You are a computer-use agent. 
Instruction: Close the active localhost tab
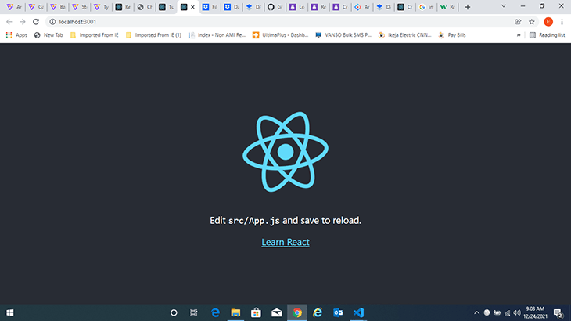192,7
